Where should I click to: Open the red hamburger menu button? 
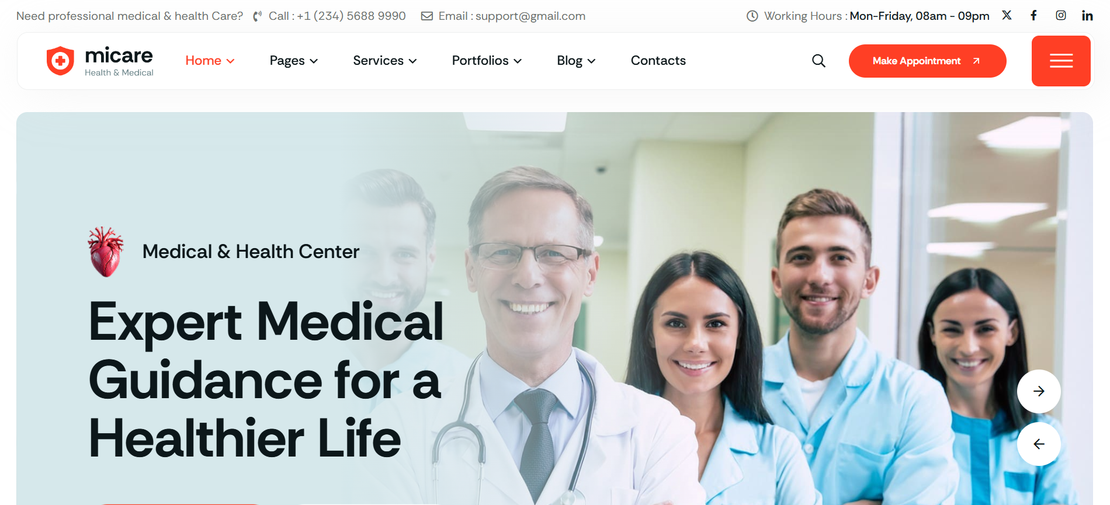(1061, 61)
